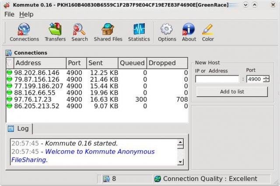Open the Transfers view

[x=55, y=32]
